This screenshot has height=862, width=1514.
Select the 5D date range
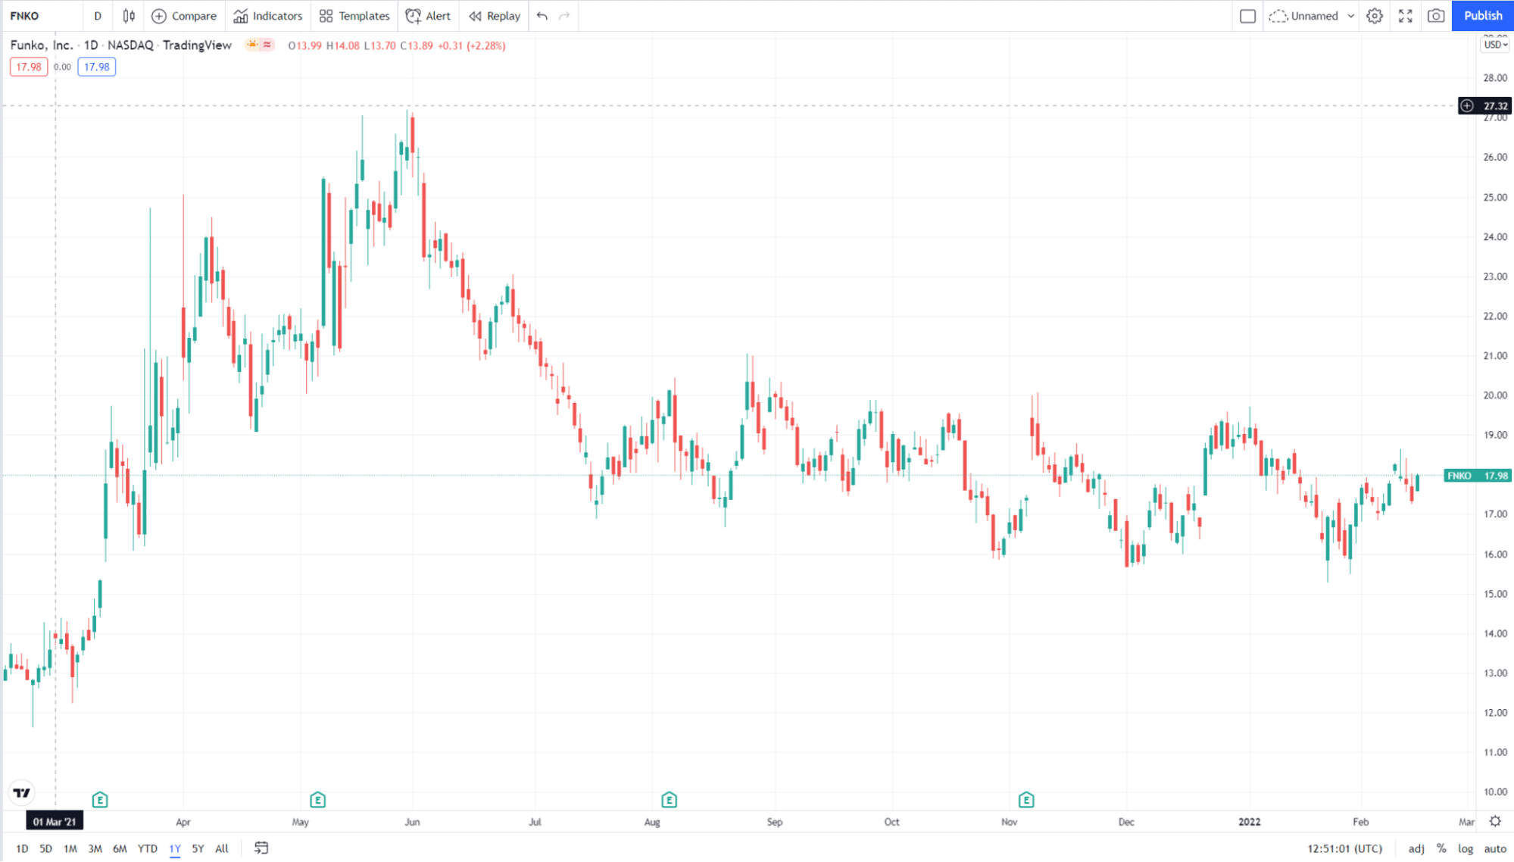coord(45,848)
